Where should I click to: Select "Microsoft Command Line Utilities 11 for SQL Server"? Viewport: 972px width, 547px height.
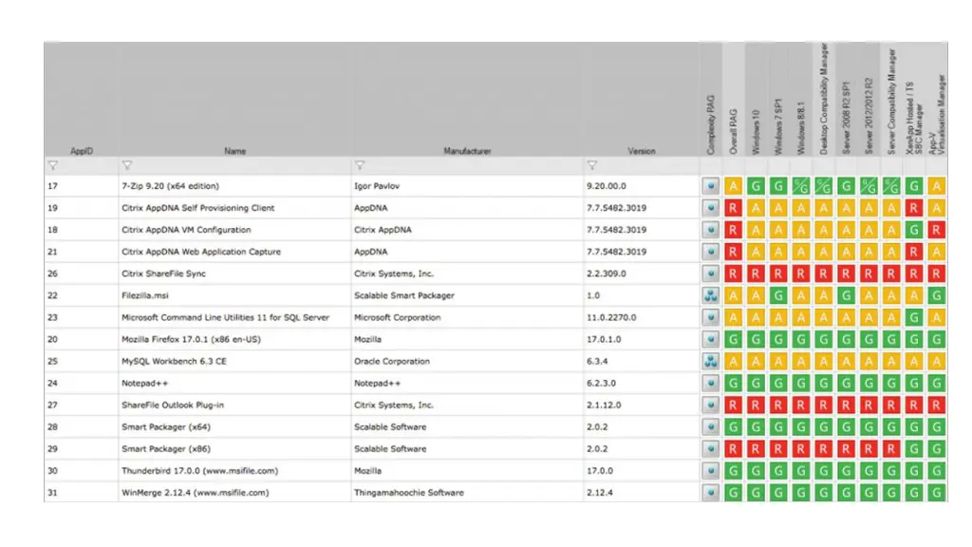[x=226, y=317]
